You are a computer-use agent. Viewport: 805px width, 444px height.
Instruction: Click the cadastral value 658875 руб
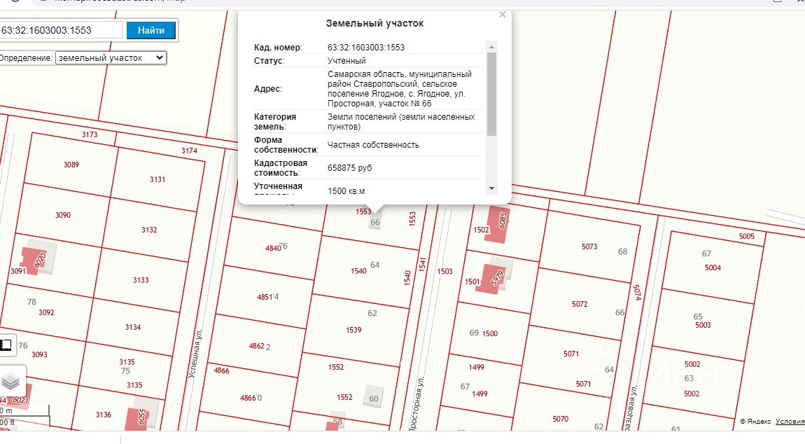pyautogui.click(x=349, y=168)
